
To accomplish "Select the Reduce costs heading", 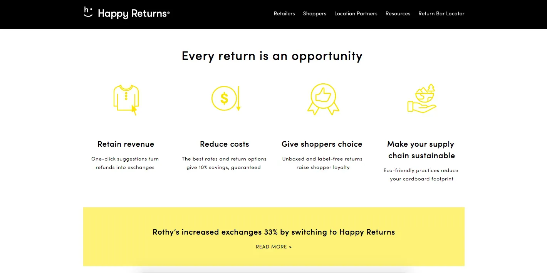I will point(225,144).
